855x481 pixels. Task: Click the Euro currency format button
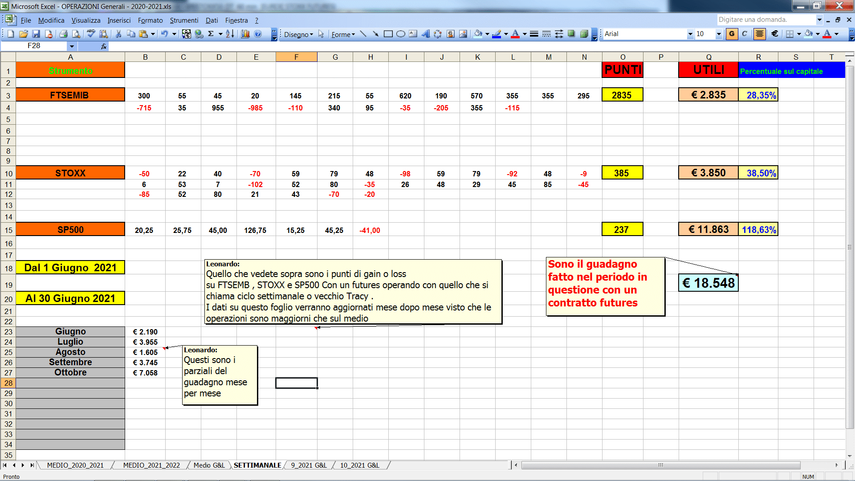click(x=775, y=34)
